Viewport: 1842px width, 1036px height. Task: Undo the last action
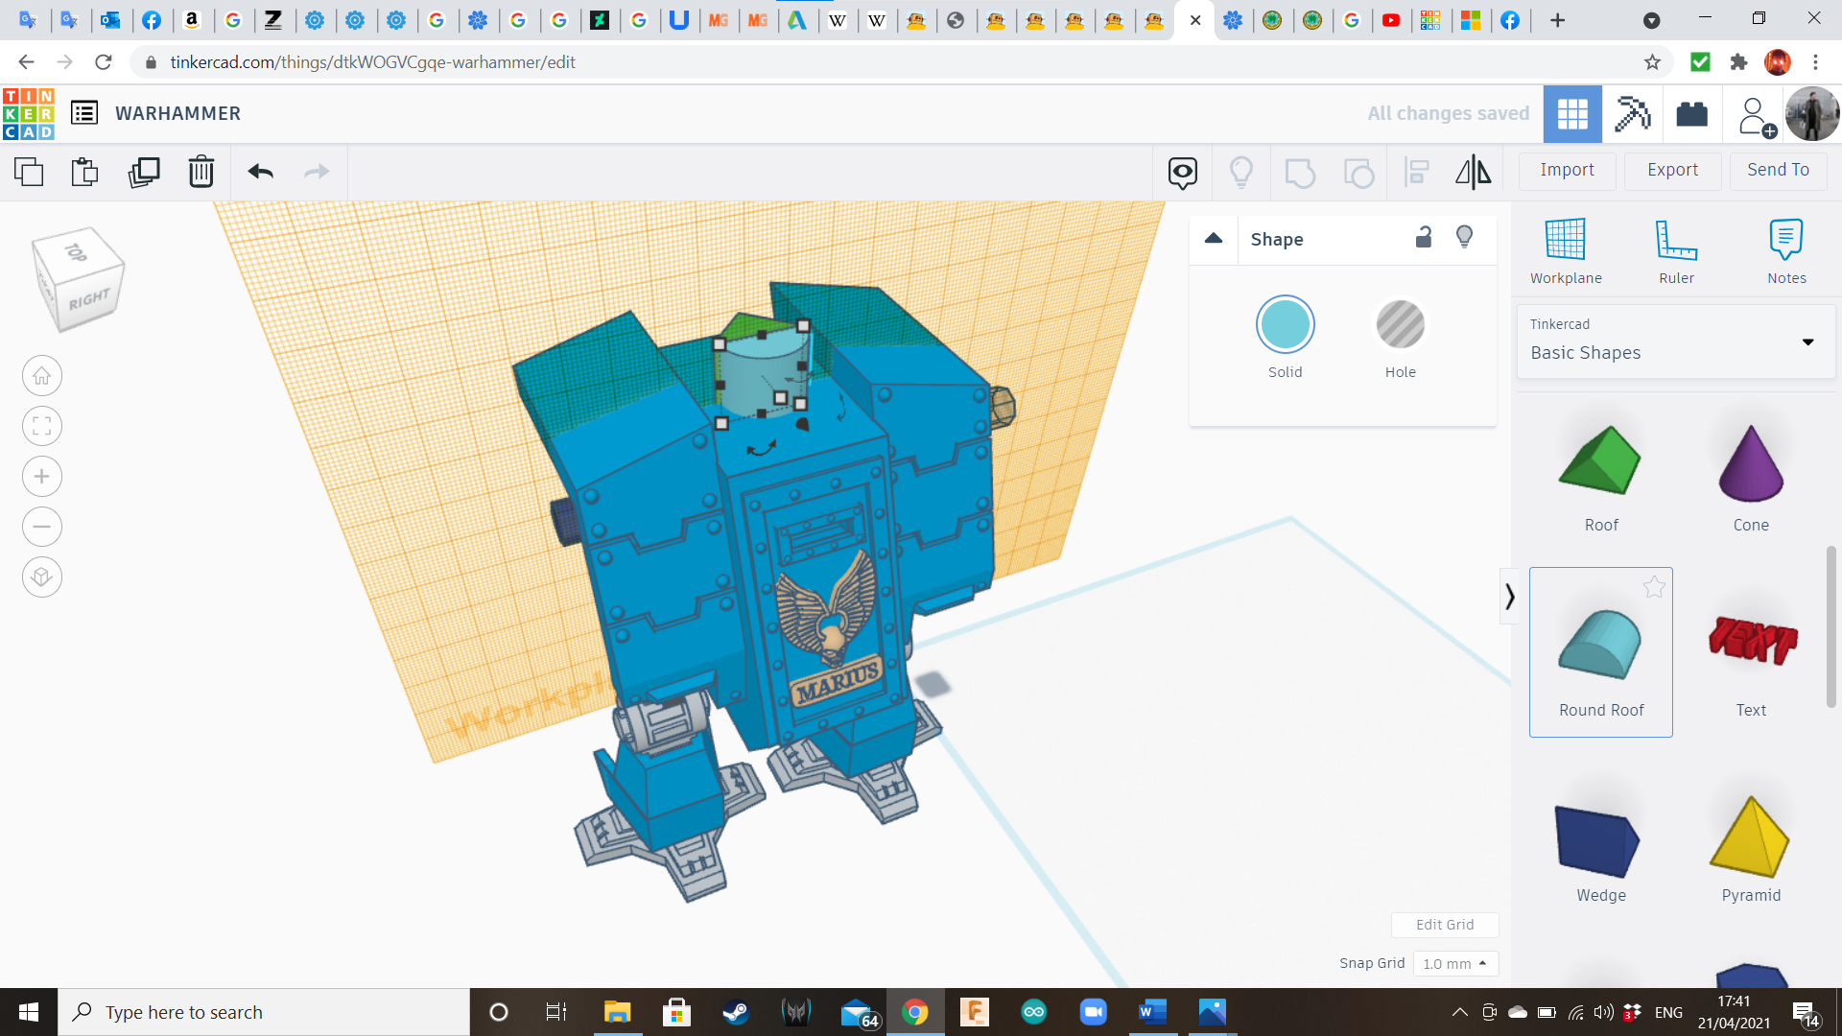(260, 172)
